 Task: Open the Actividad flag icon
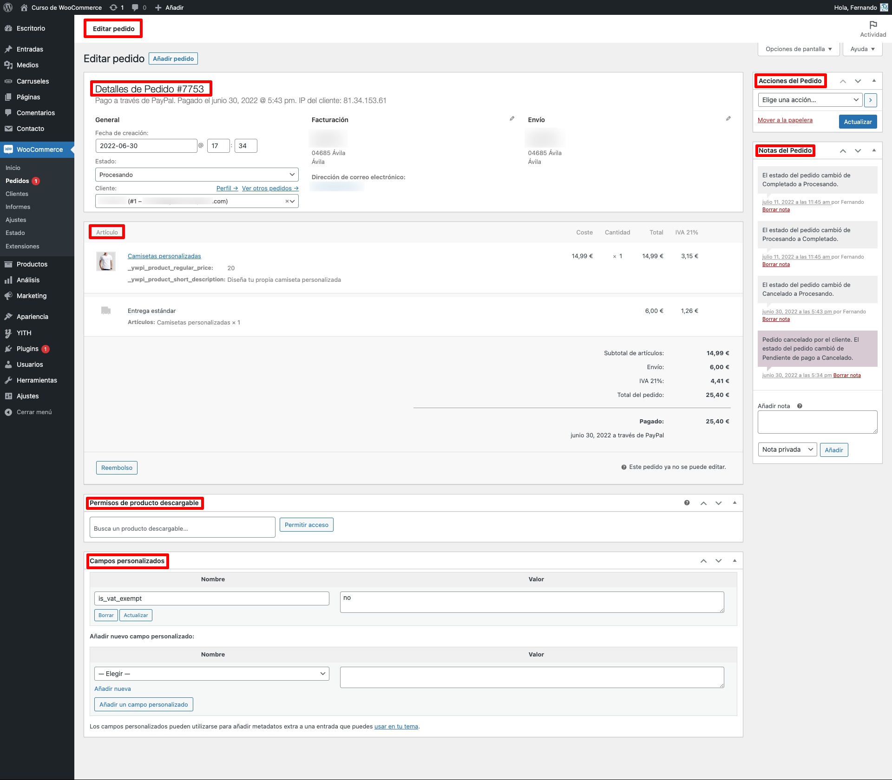pos(872,26)
